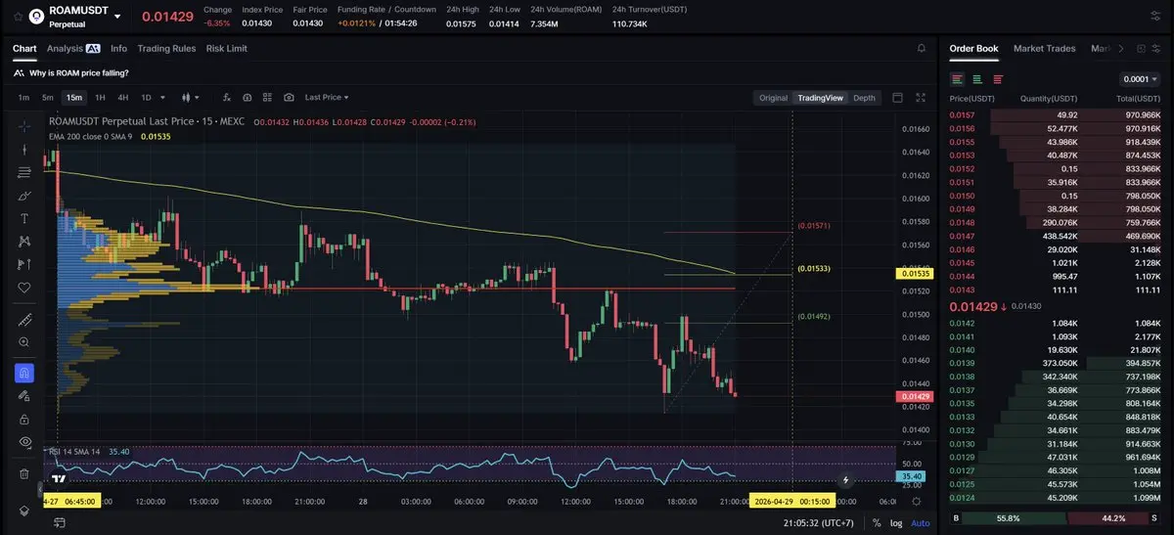Select the zoom in tool

coord(24,342)
